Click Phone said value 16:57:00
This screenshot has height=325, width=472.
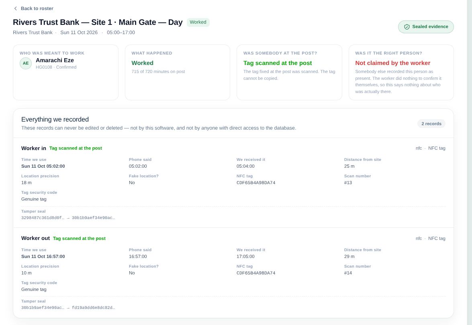tap(138, 256)
